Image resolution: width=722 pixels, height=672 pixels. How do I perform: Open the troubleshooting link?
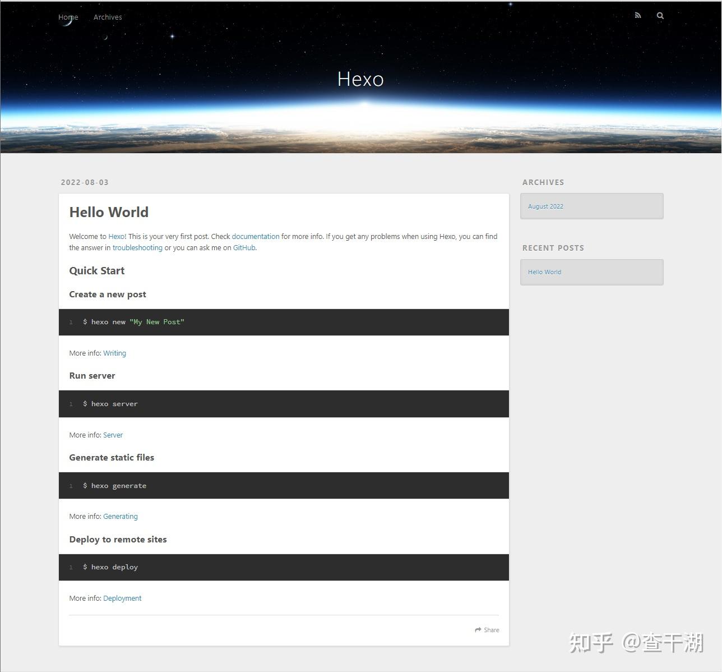pos(137,247)
